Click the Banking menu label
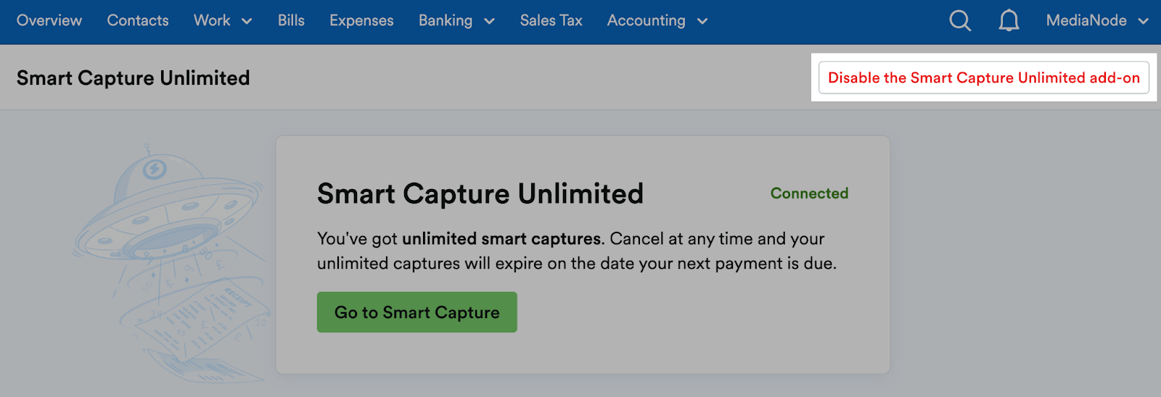The width and height of the screenshot is (1161, 397). pos(446,21)
